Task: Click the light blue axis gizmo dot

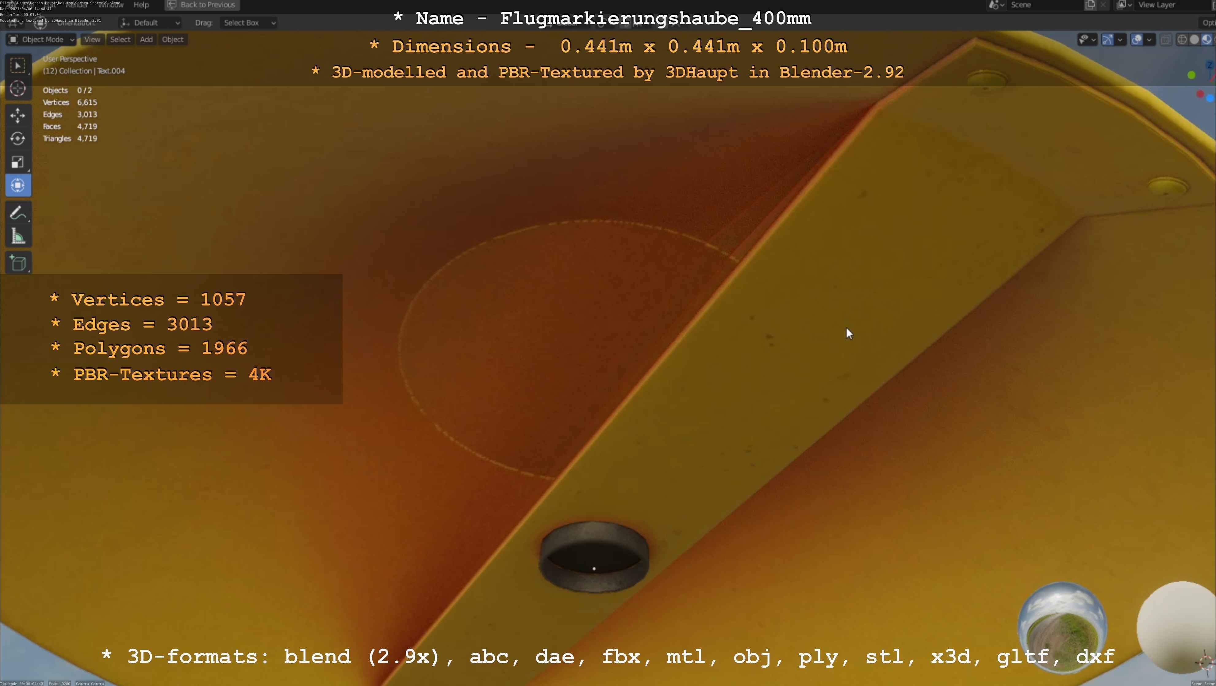Action: point(1210,98)
